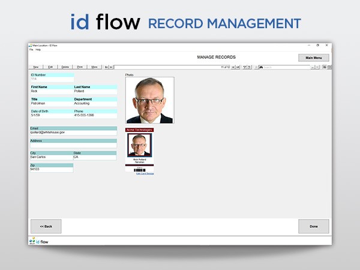Click the New record button
Screen dimensions: 360x270
click(36, 67)
